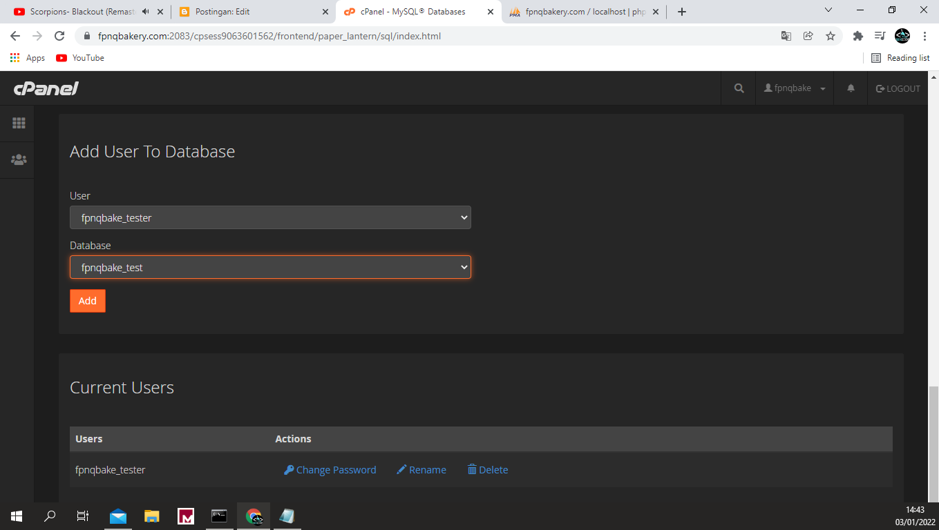Open the Chrome profile avatar
The width and height of the screenshot is (939, 530).
[x=902, y=36]
